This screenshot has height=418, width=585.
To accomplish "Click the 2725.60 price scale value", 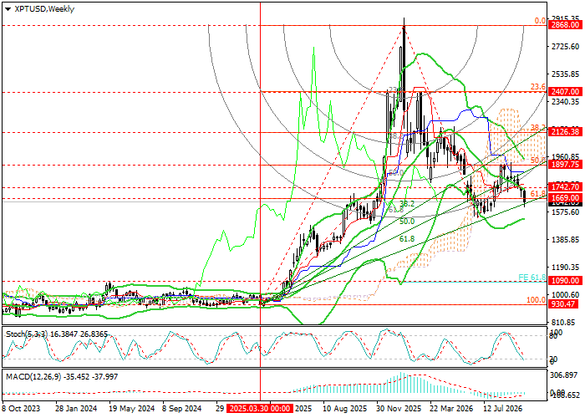I will [x=564, y=46].
